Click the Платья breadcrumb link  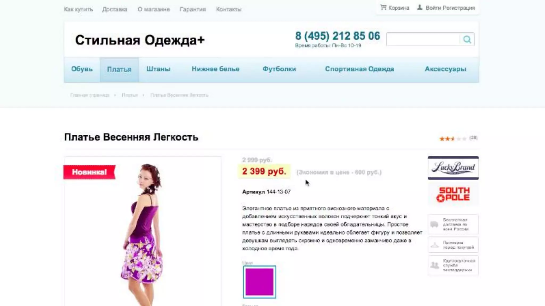tap(130, 95)
